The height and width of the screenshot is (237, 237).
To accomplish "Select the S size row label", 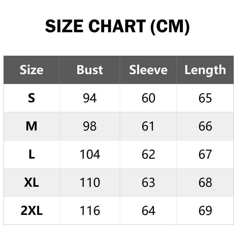I will tap(31, 98).
